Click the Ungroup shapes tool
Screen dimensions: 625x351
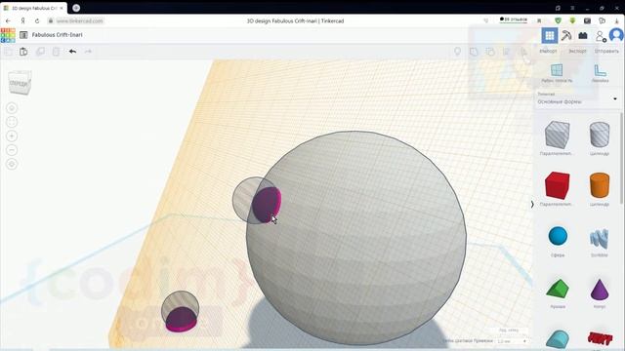coord(490,52)
